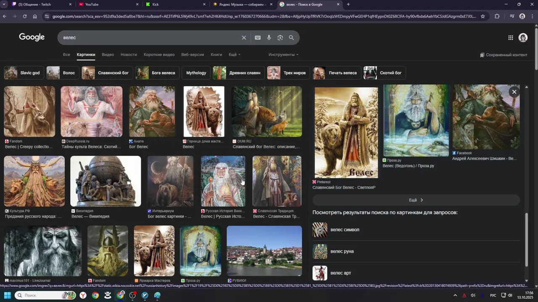
Task: Go back in browser history
Action: pyautogui.click(x=5, y=16)
